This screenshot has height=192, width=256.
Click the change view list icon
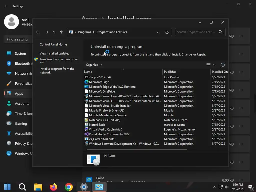pyautogui.click(x=208, y=65)
